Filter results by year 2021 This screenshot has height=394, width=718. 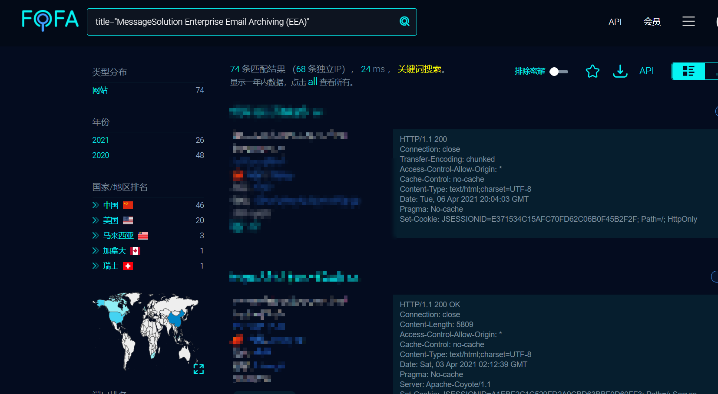[x=100, y=140]
